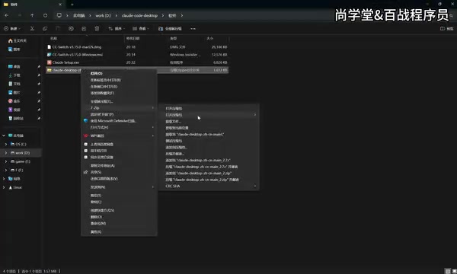The height and width of the screenshot is (274, 457).
Task: Click 'claude-code-desktop' in breadcrumb path
Action: pos(139,15)
